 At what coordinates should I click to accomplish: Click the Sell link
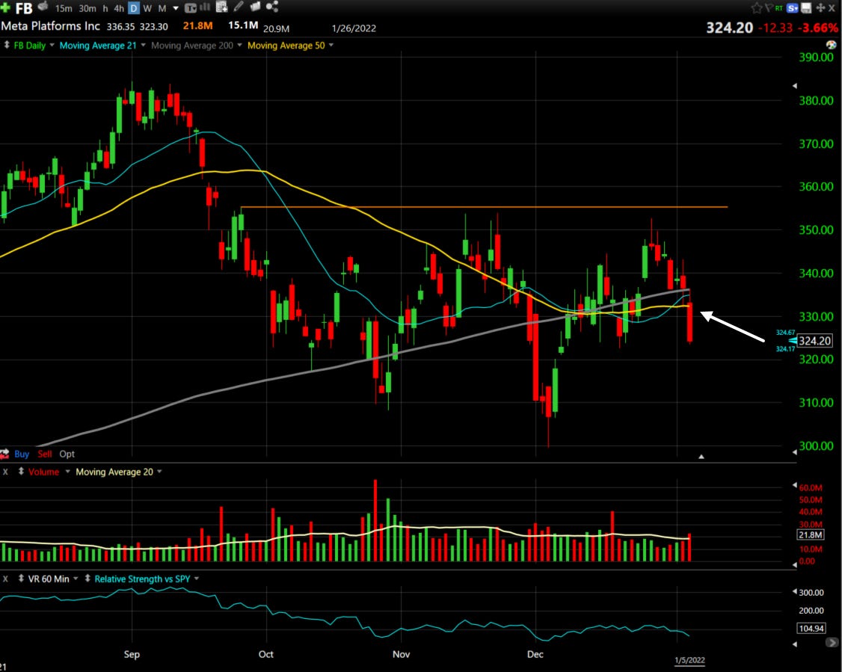click(45, 454)
